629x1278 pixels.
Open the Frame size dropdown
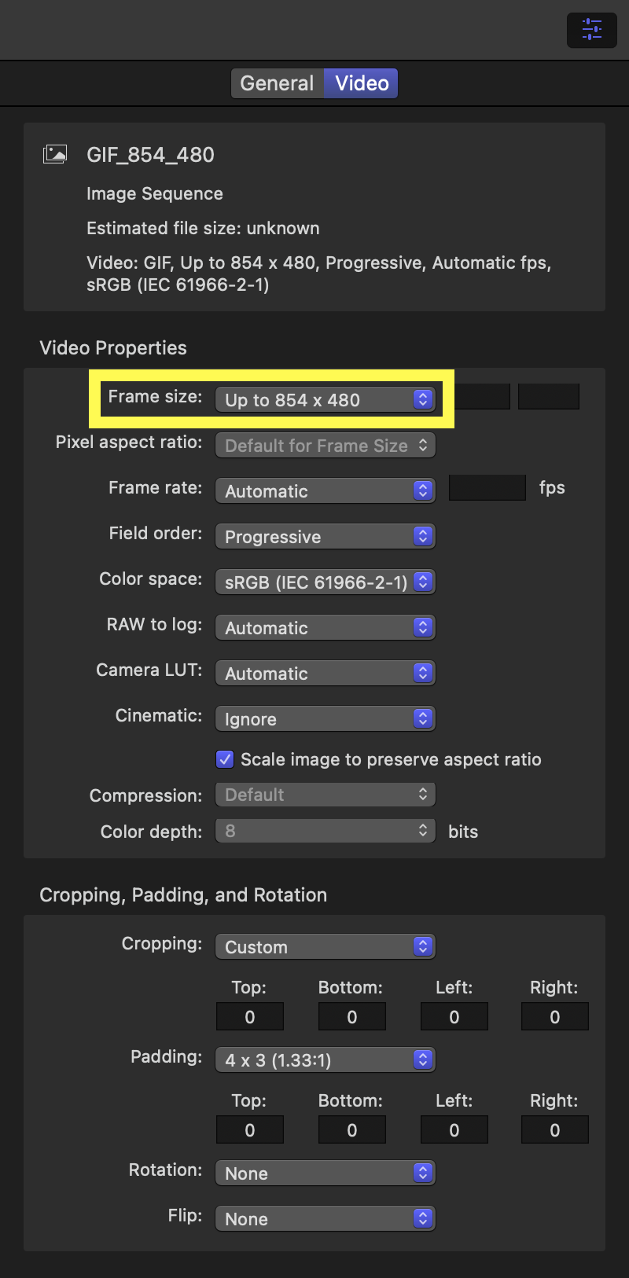coord(326,400)
